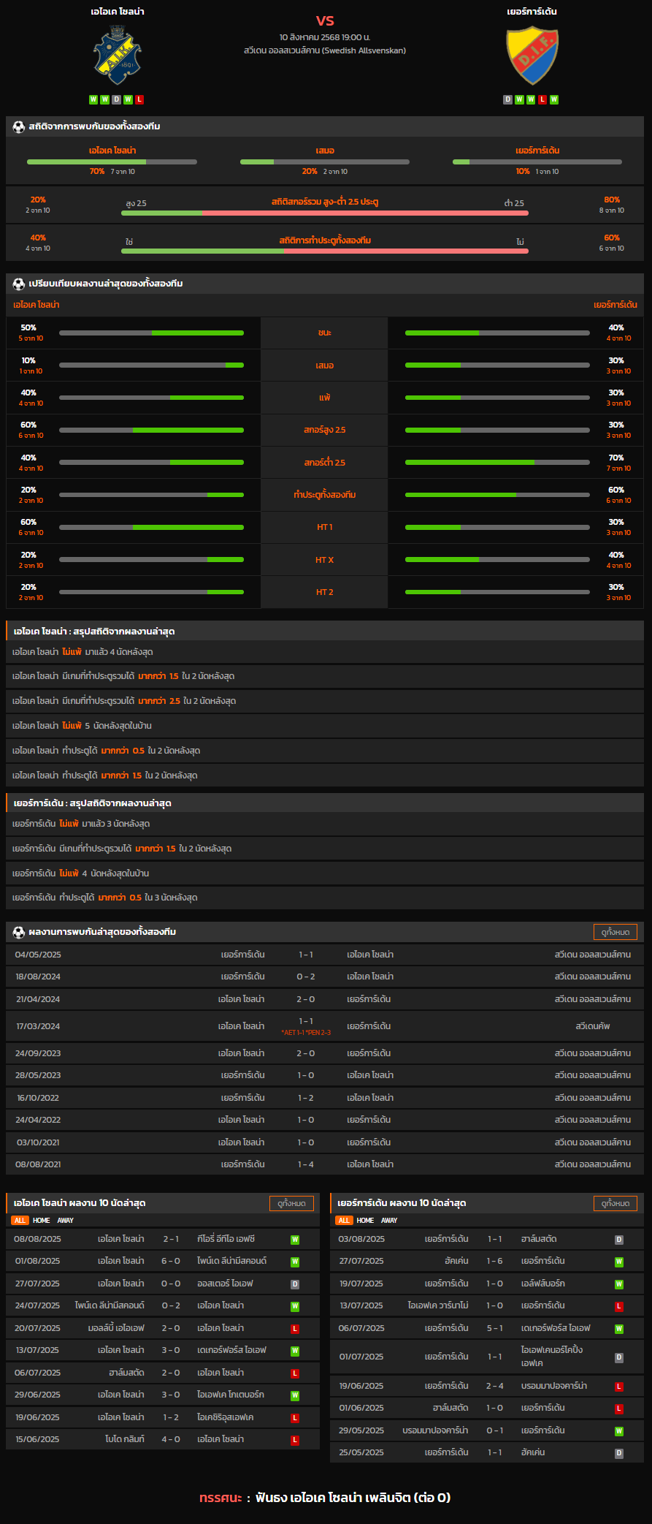
Task: Click the W badge on Djurgården 06/07/2025 row
Action: [x=619, y=1329]
